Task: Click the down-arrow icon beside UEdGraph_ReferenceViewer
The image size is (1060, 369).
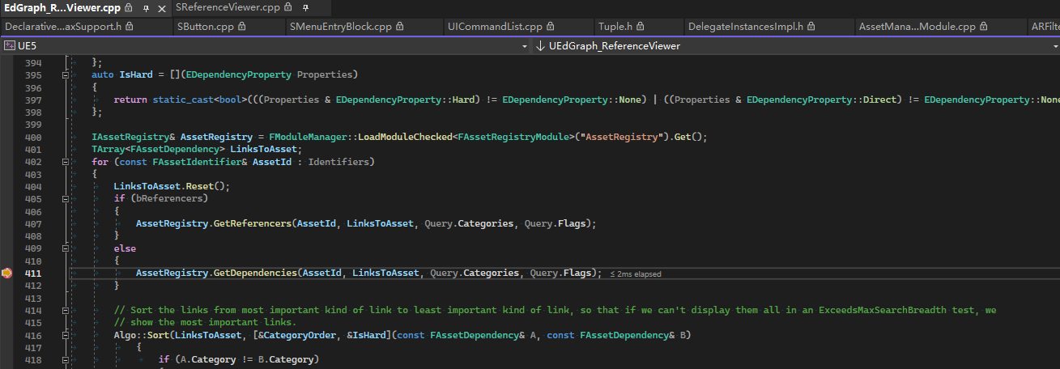Action: click(x=540, y=46)
